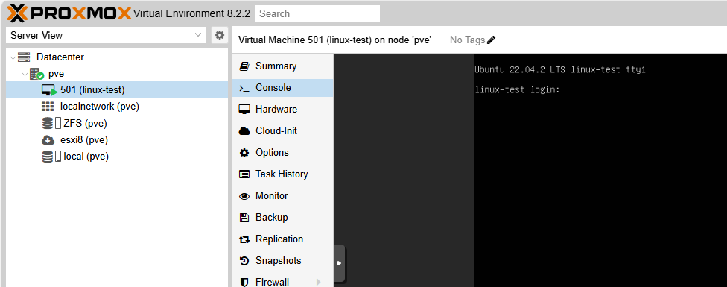This screenshot has height=287, width=727.
Task: Select 501 (linux-test) in tree
Action: click(117, 90)
